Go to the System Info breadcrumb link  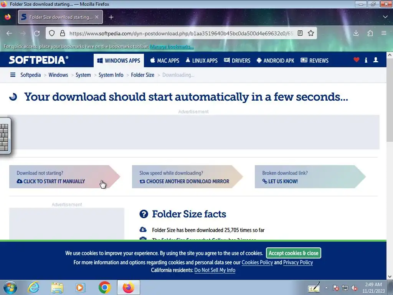(x=111, y=75)
